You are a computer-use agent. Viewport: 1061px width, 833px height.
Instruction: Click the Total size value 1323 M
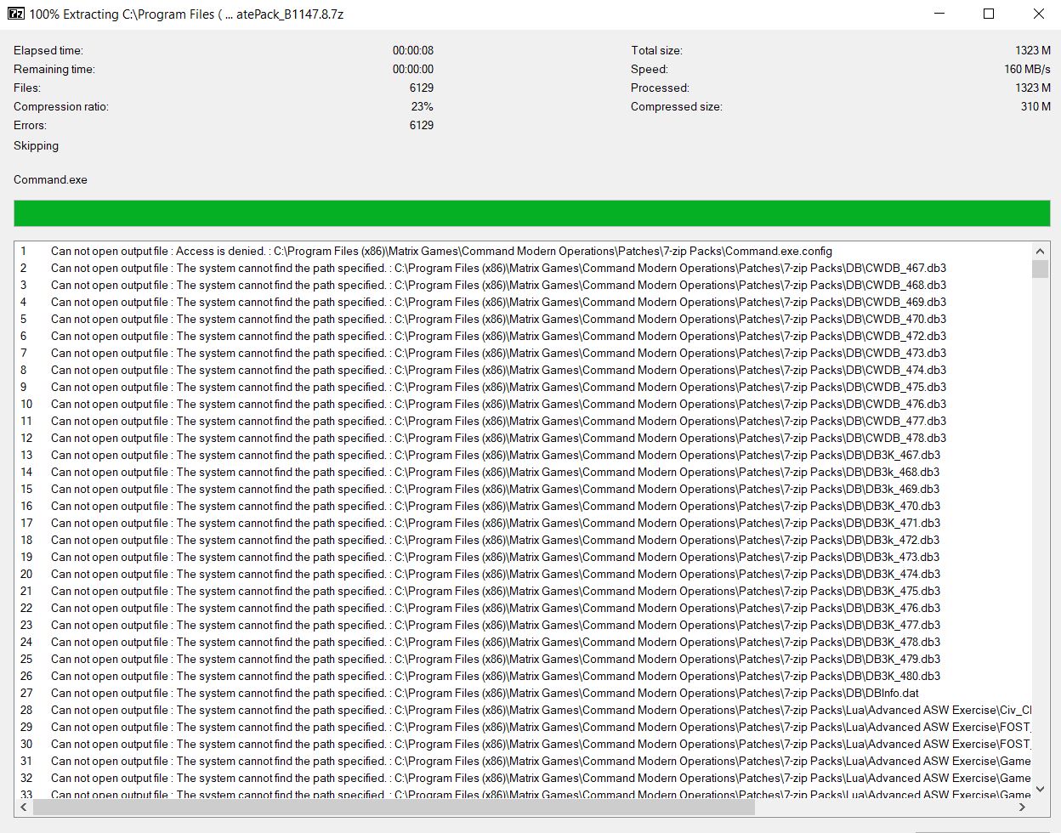pos(1033,50)
